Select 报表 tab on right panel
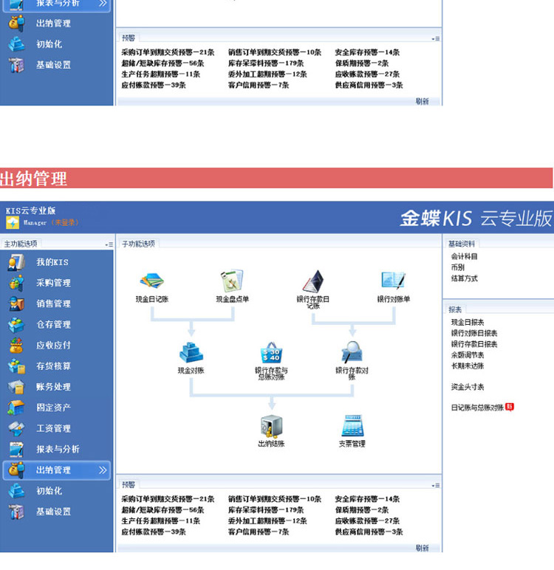 coord(455,309)
